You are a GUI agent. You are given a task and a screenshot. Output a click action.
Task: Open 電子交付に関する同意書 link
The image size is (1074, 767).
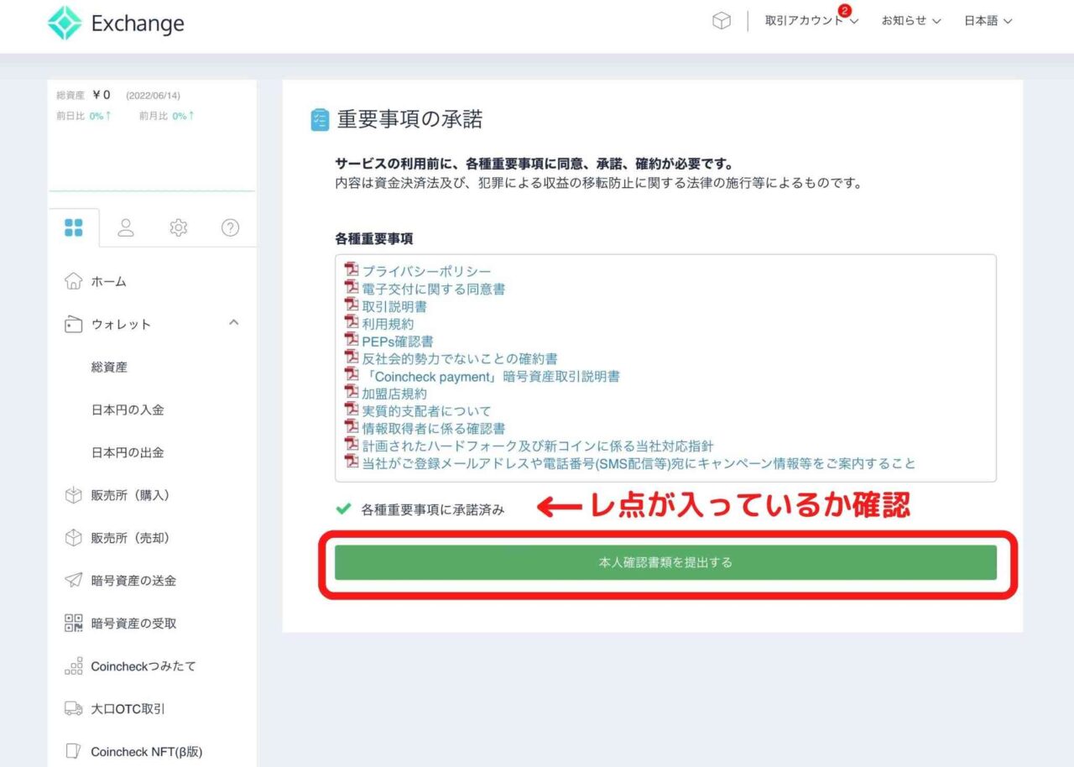pos(434,289)
